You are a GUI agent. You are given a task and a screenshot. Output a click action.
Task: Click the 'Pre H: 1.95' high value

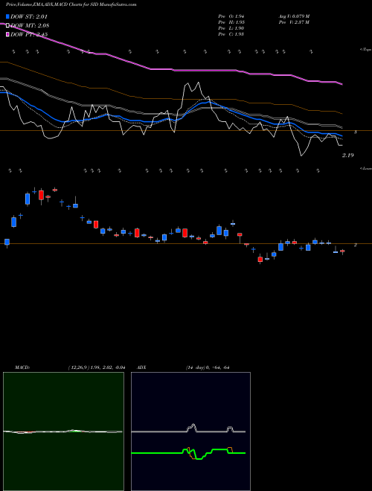pyautogui.click(x=231, y=22)
